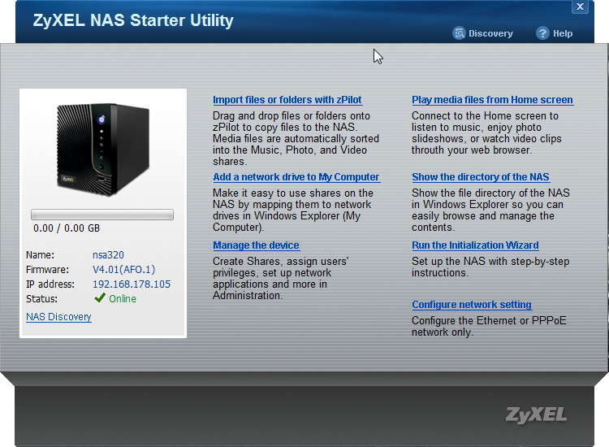Click the storage capacity progress bar

[x=102, y=215]
